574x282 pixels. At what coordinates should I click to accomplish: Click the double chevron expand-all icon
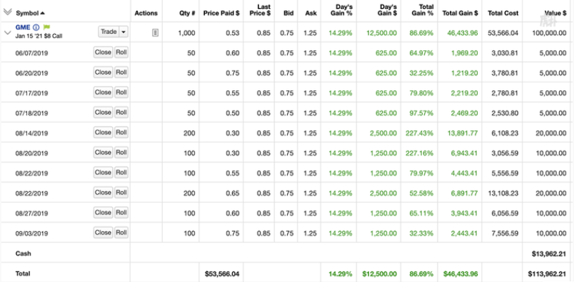[x=7, y=12]
